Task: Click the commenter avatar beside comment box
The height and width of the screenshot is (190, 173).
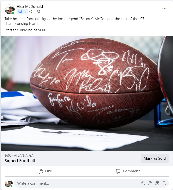Action: (9, 183)
